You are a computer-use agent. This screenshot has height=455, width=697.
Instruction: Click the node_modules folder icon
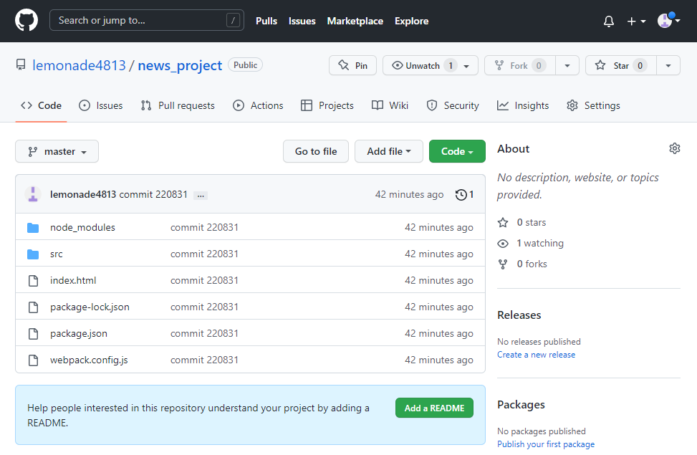33,228
